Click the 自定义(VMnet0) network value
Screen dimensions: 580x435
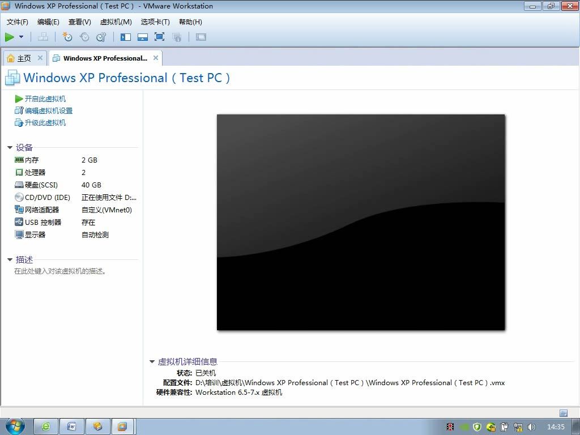(x=106, y=210)
